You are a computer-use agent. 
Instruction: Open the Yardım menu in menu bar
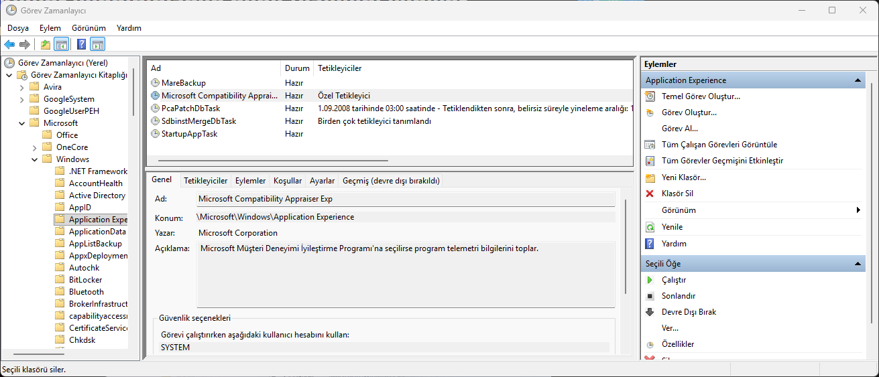(x=129, y=28)
